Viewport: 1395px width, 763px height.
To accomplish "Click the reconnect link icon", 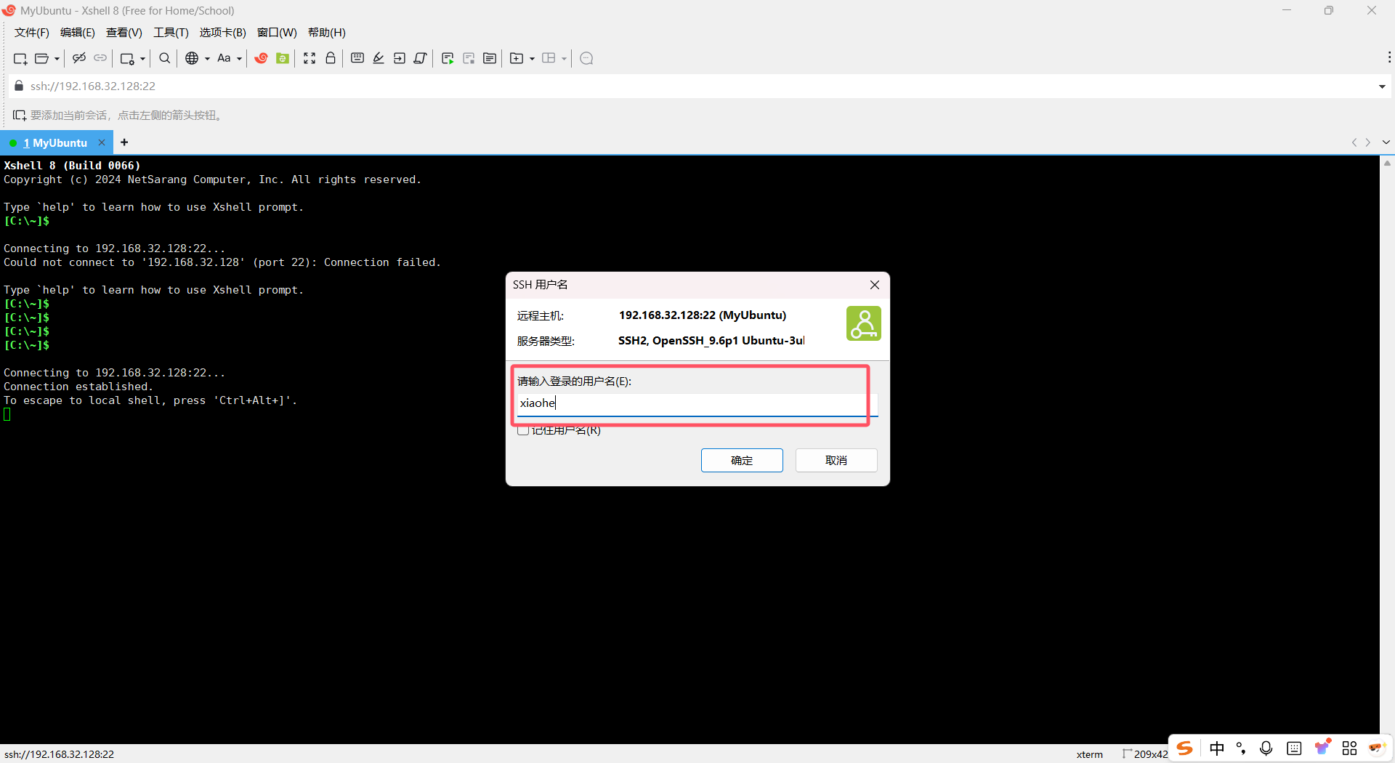I will click(x=100, y=58).
